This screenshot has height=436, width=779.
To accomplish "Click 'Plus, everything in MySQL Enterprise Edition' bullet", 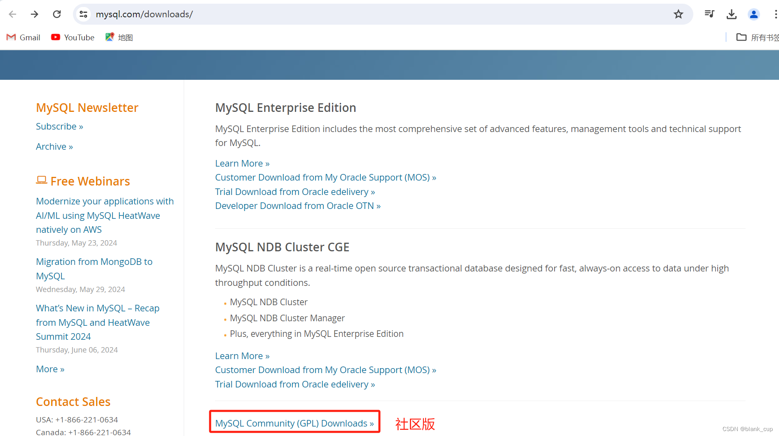I will coord(317,334).
